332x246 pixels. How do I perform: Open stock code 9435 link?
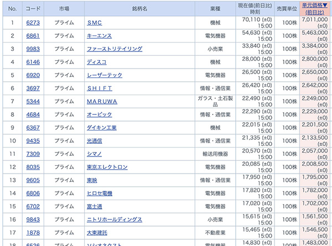pos(32,140)
